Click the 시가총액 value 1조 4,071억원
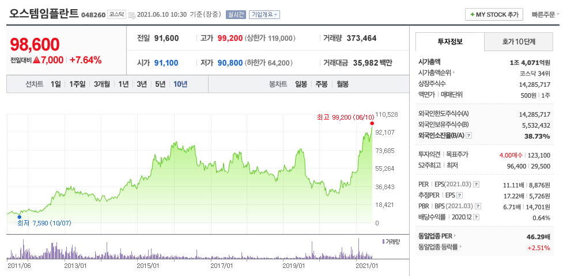567x276 pixels. click(530, 63)
